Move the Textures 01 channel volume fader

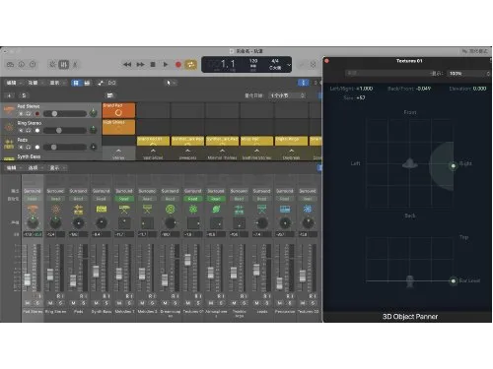[x=187, y=260]
